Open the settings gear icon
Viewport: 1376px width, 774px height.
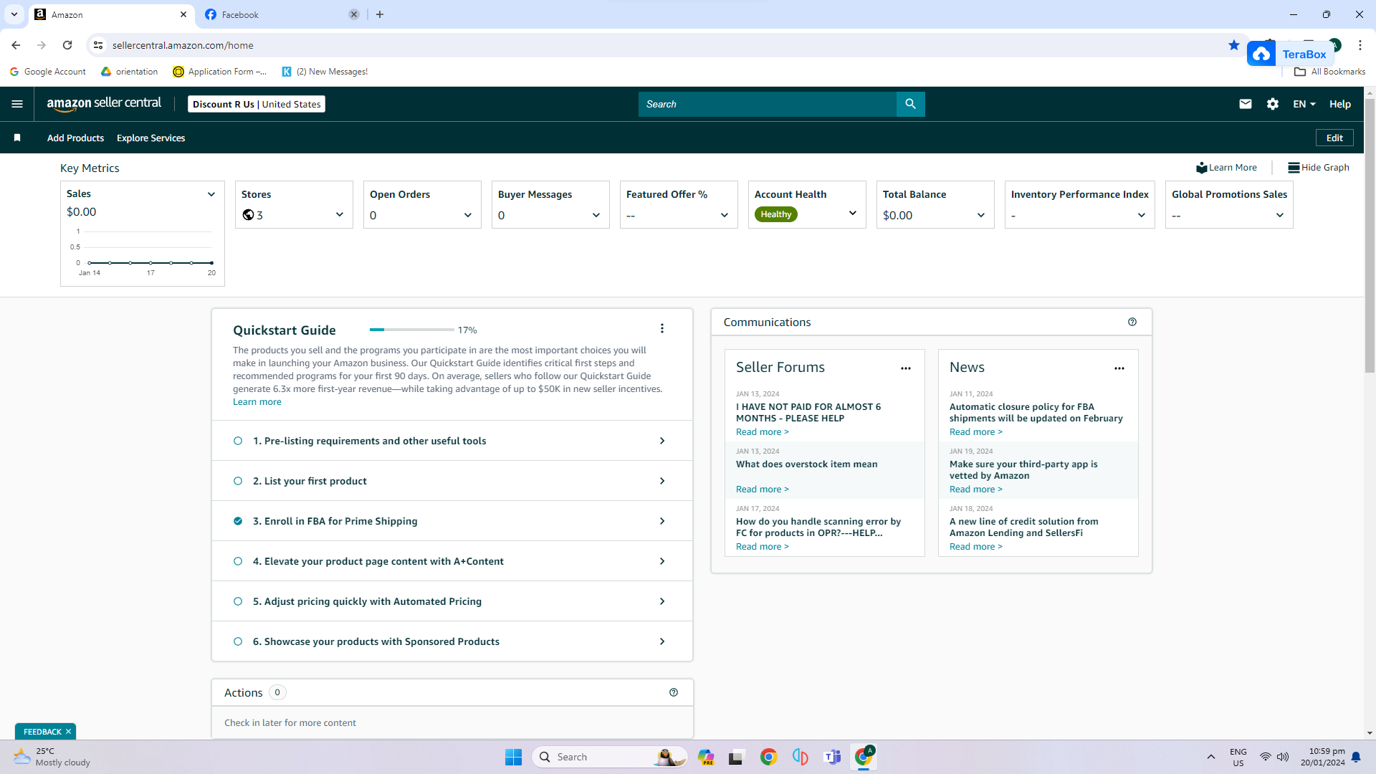[1273, 104]
